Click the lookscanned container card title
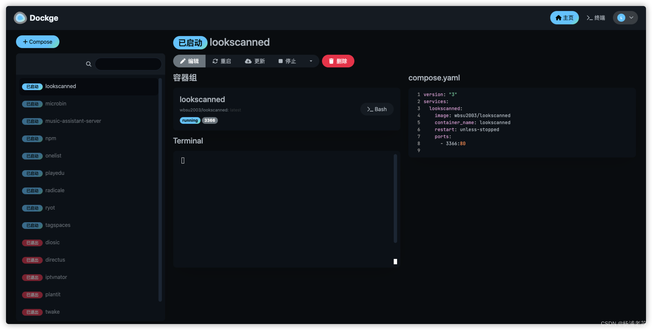 point(202,99)
